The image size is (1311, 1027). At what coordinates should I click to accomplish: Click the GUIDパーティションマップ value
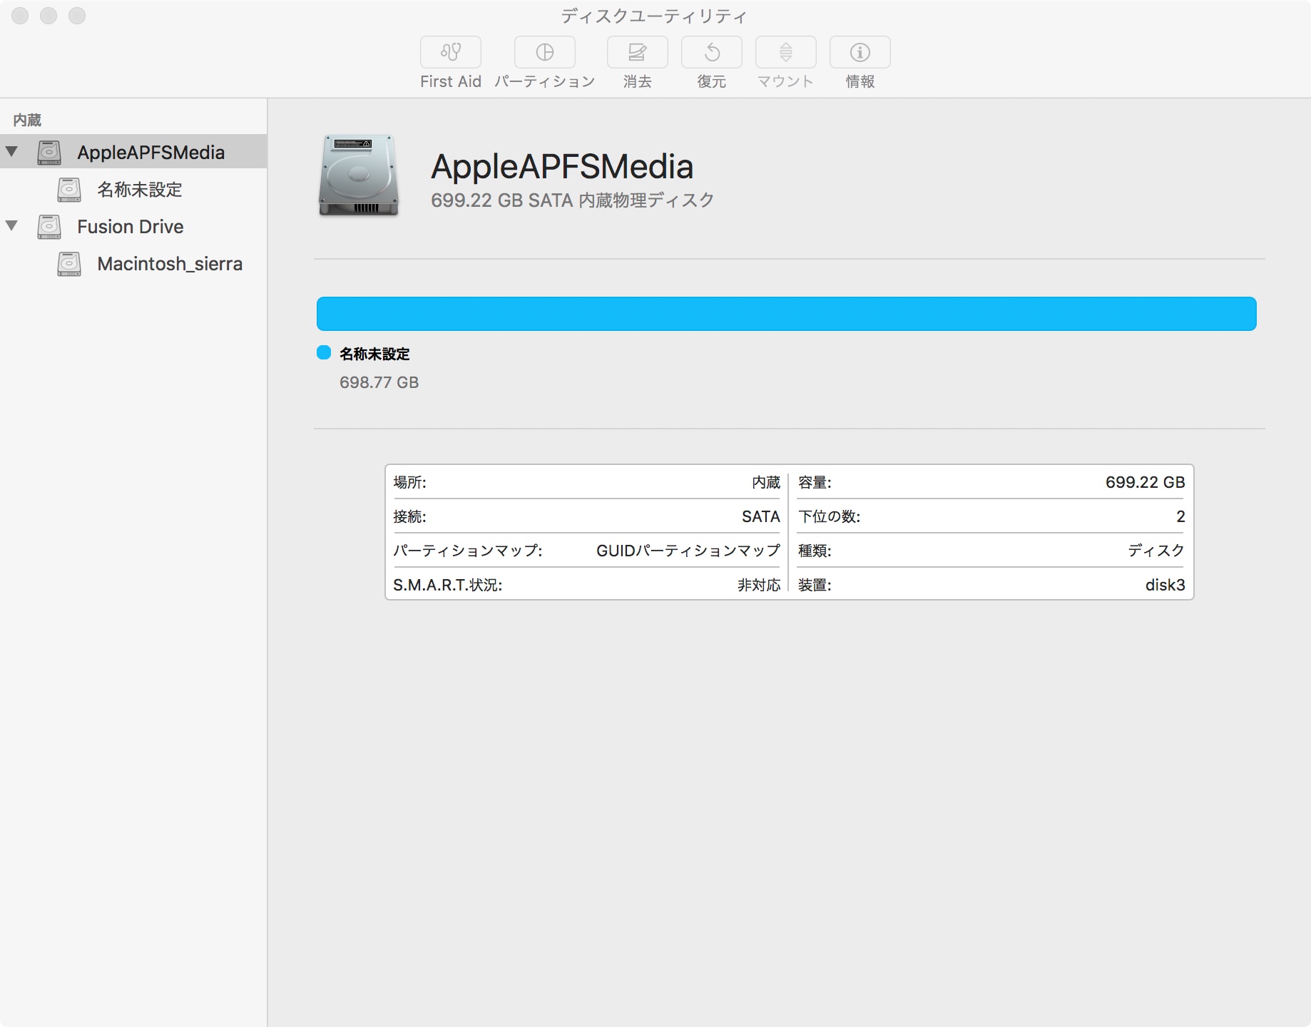point(688,551)
